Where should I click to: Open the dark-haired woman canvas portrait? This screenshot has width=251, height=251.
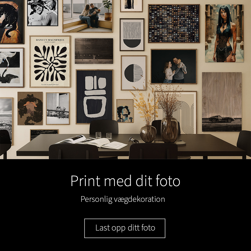pos(224,33)
